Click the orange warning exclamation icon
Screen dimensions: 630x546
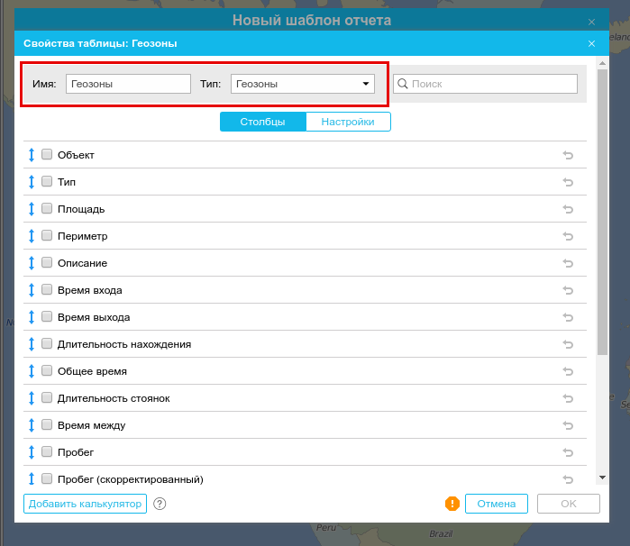click(x=452, y=504)
